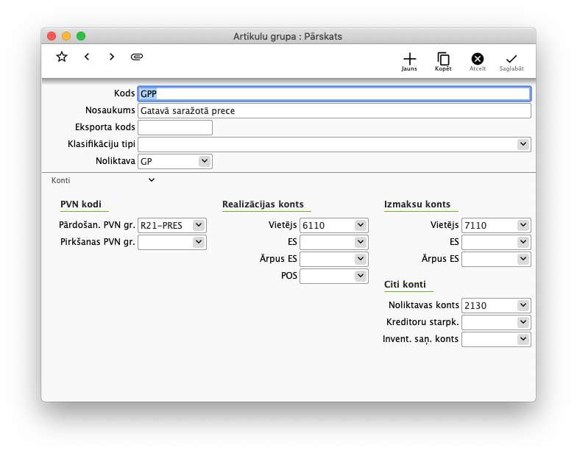Save record with Saglabāt
This screenshot has height=456, width=577.
[511, 62]
